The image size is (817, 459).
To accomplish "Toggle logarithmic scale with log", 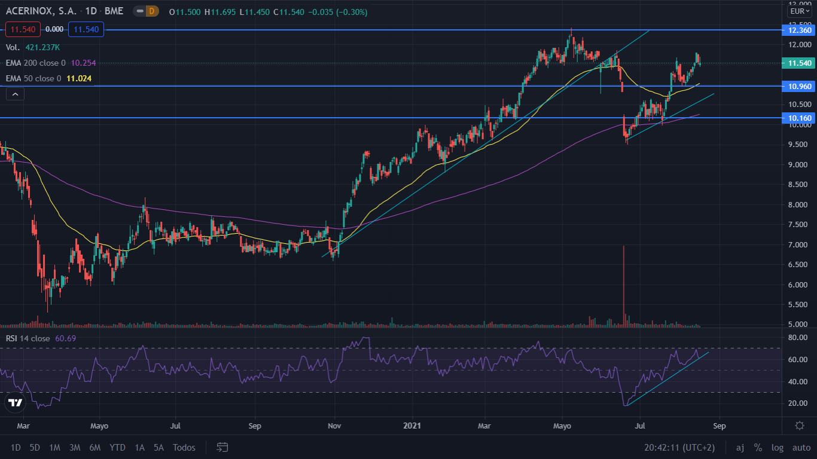I will (777, 447).
